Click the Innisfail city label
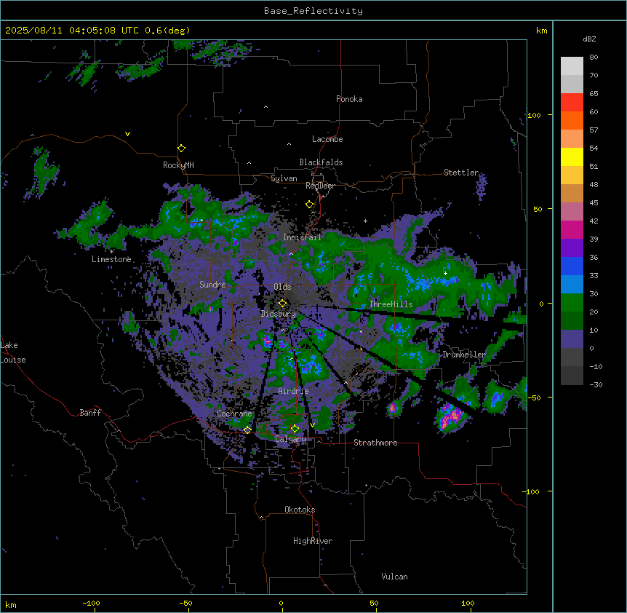 [x=302, y=237]
